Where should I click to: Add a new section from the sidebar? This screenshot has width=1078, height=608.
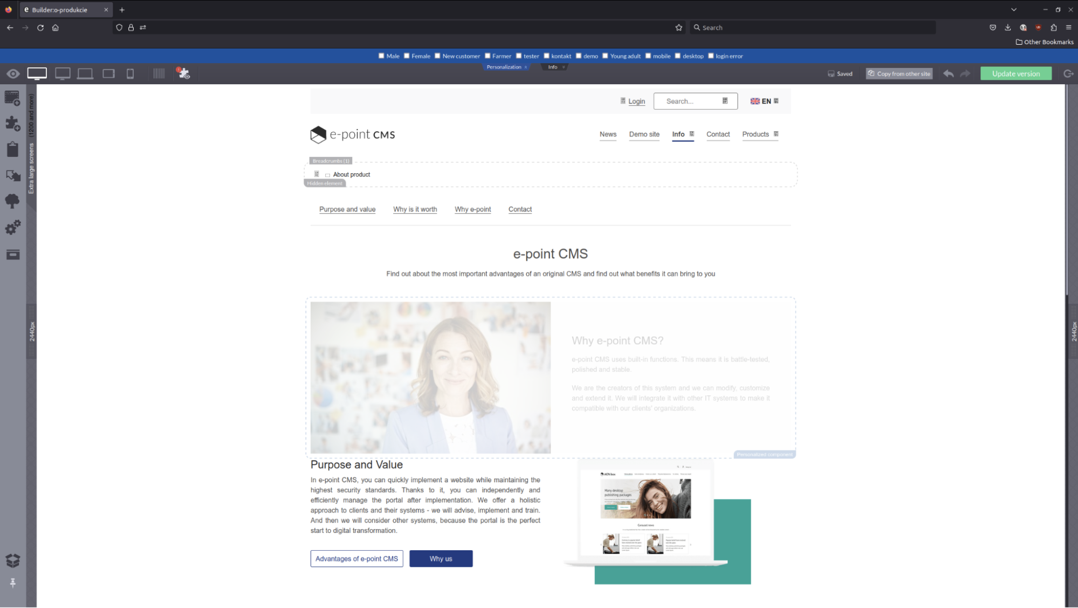click(12, 98)
